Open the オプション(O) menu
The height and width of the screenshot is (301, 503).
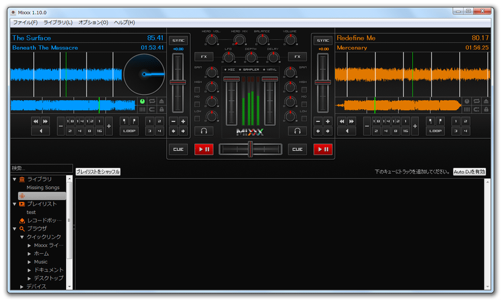pyautogui.click(x=94, y=23)
